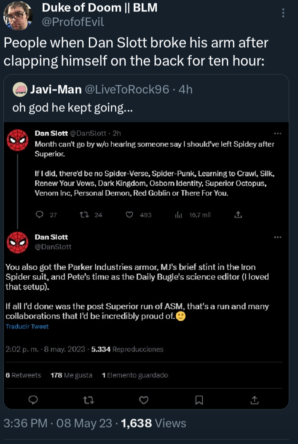Viewport: 298px width, 444px height.
Task: Click the reply icon under the first Dan Slott tweet
Action: 40,215
